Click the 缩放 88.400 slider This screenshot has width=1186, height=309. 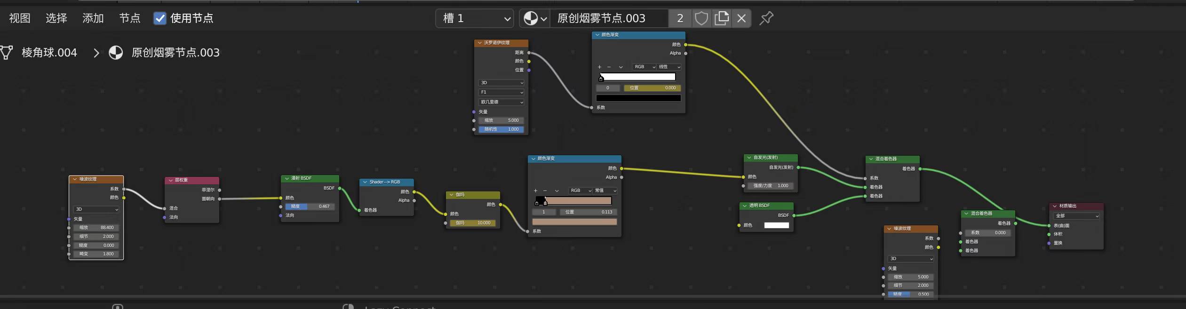click(96, 228)
